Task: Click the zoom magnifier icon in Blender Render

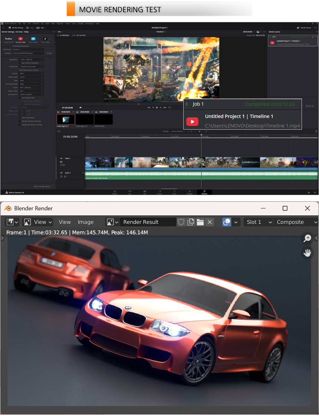Action: pyautogui.click(x=308, y=238)
